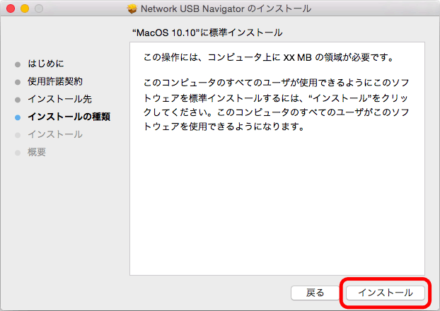Select the 使用許諾契約 step
The image size is (440, 311).
[x=55, y=81]
